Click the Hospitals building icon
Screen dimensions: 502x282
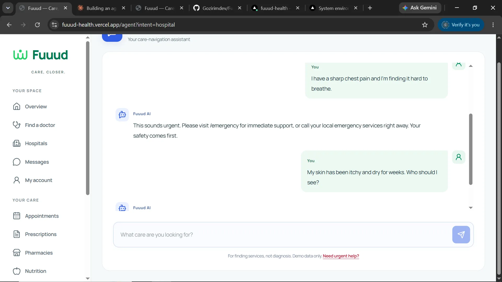(17, 143)
